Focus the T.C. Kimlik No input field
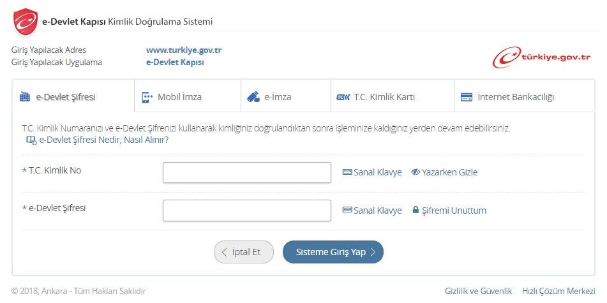Image resolution: width=607 pixels, height=303 pixels. point(246,172)
